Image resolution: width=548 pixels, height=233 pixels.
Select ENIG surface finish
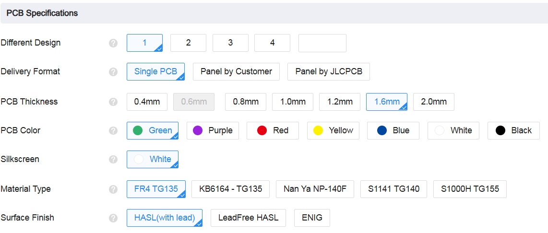pos(312,218)
